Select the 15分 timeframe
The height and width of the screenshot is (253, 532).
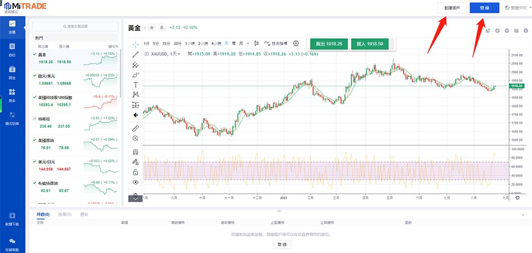tap(167, 43)
